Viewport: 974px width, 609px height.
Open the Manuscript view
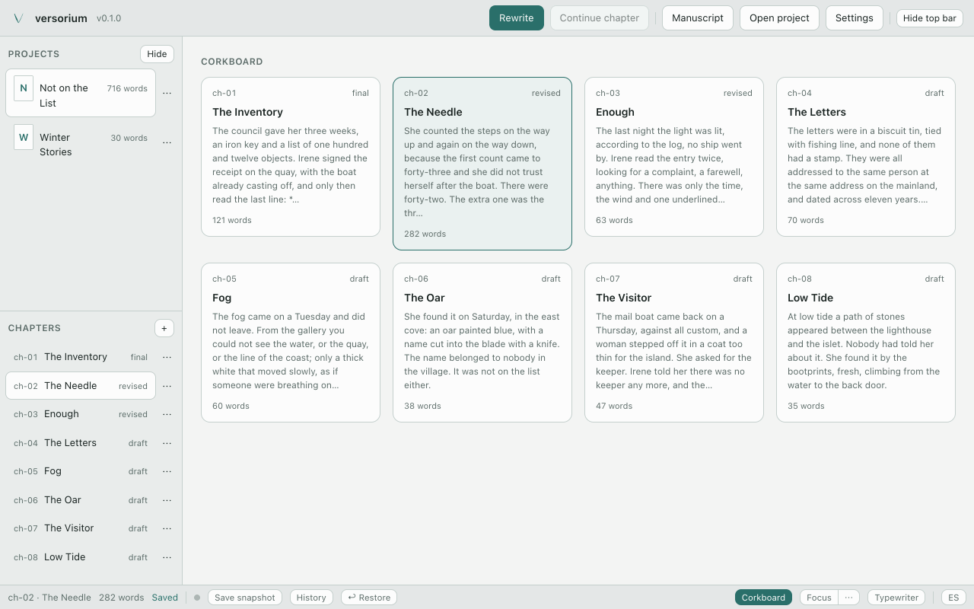tap(698, 18)
